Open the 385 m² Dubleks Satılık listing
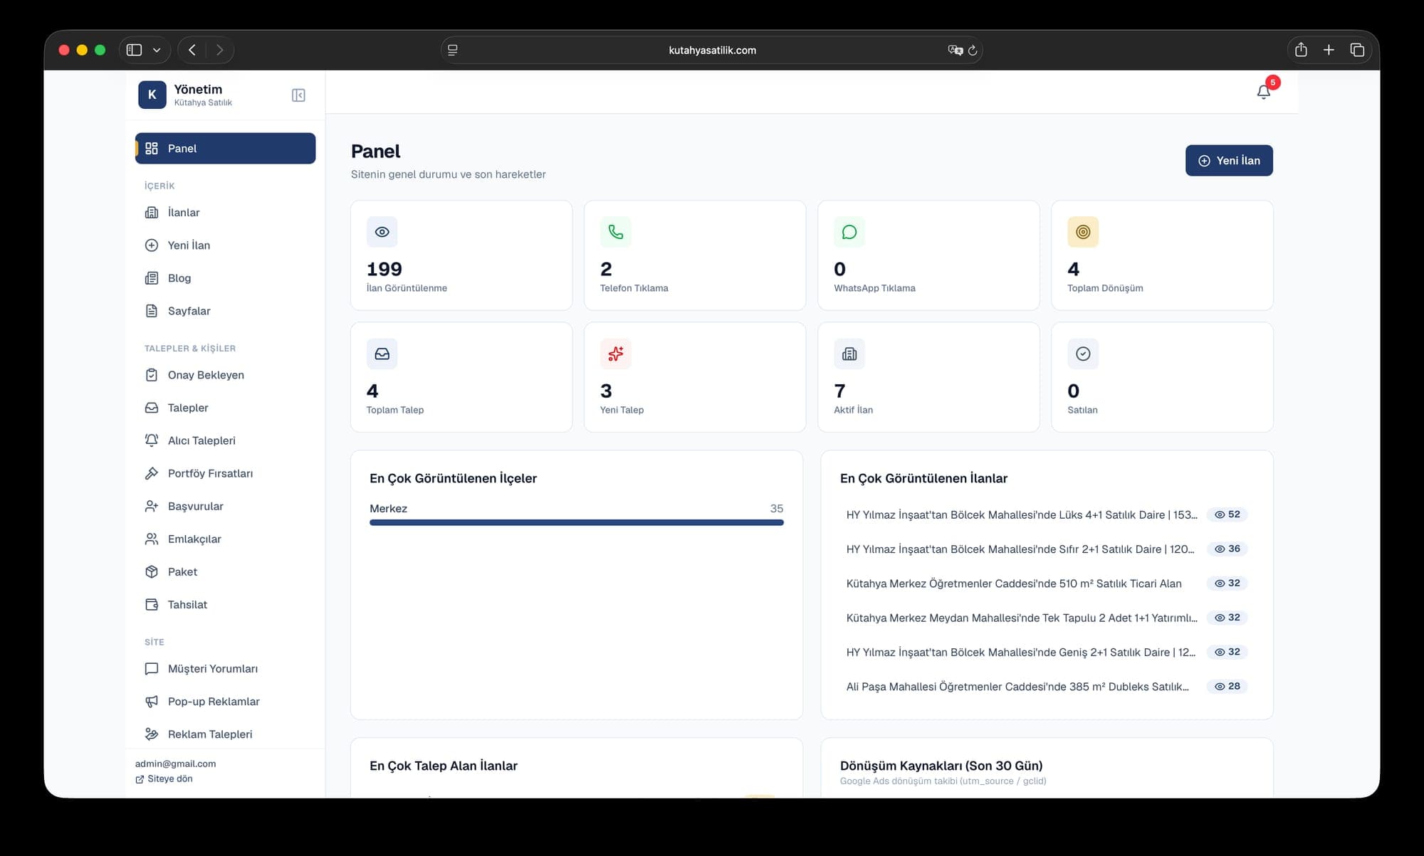Screen dimensions: 1424x856 1017,686
